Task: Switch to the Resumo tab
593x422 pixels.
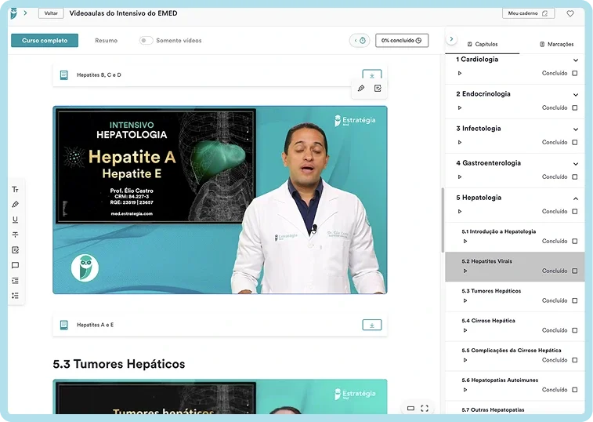Action: click(x=107, y=41)
